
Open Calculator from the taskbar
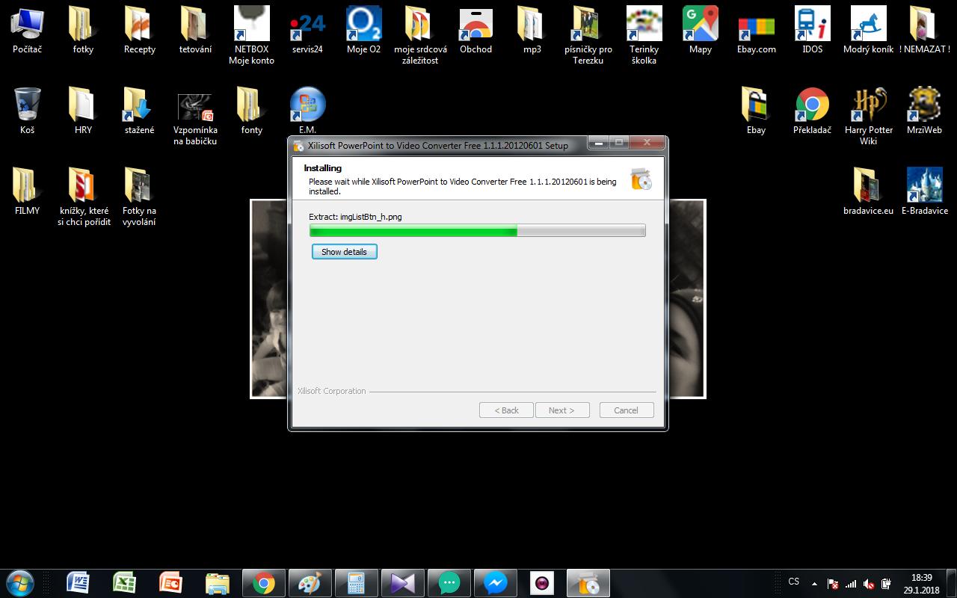356,582
